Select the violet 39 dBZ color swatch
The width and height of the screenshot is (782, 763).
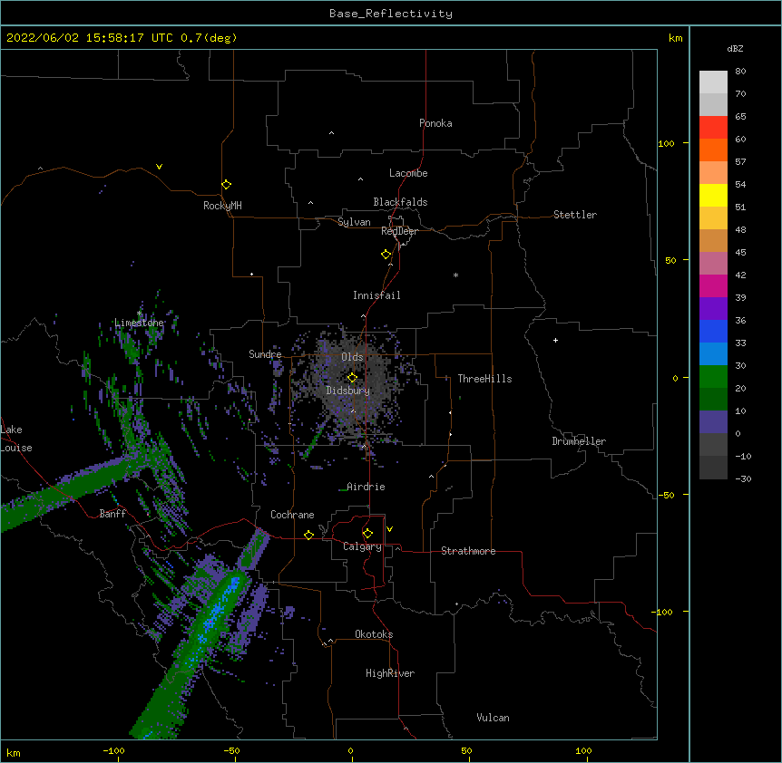click(713, 308)
